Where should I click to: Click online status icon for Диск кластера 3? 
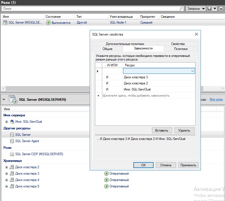point(106,174)
